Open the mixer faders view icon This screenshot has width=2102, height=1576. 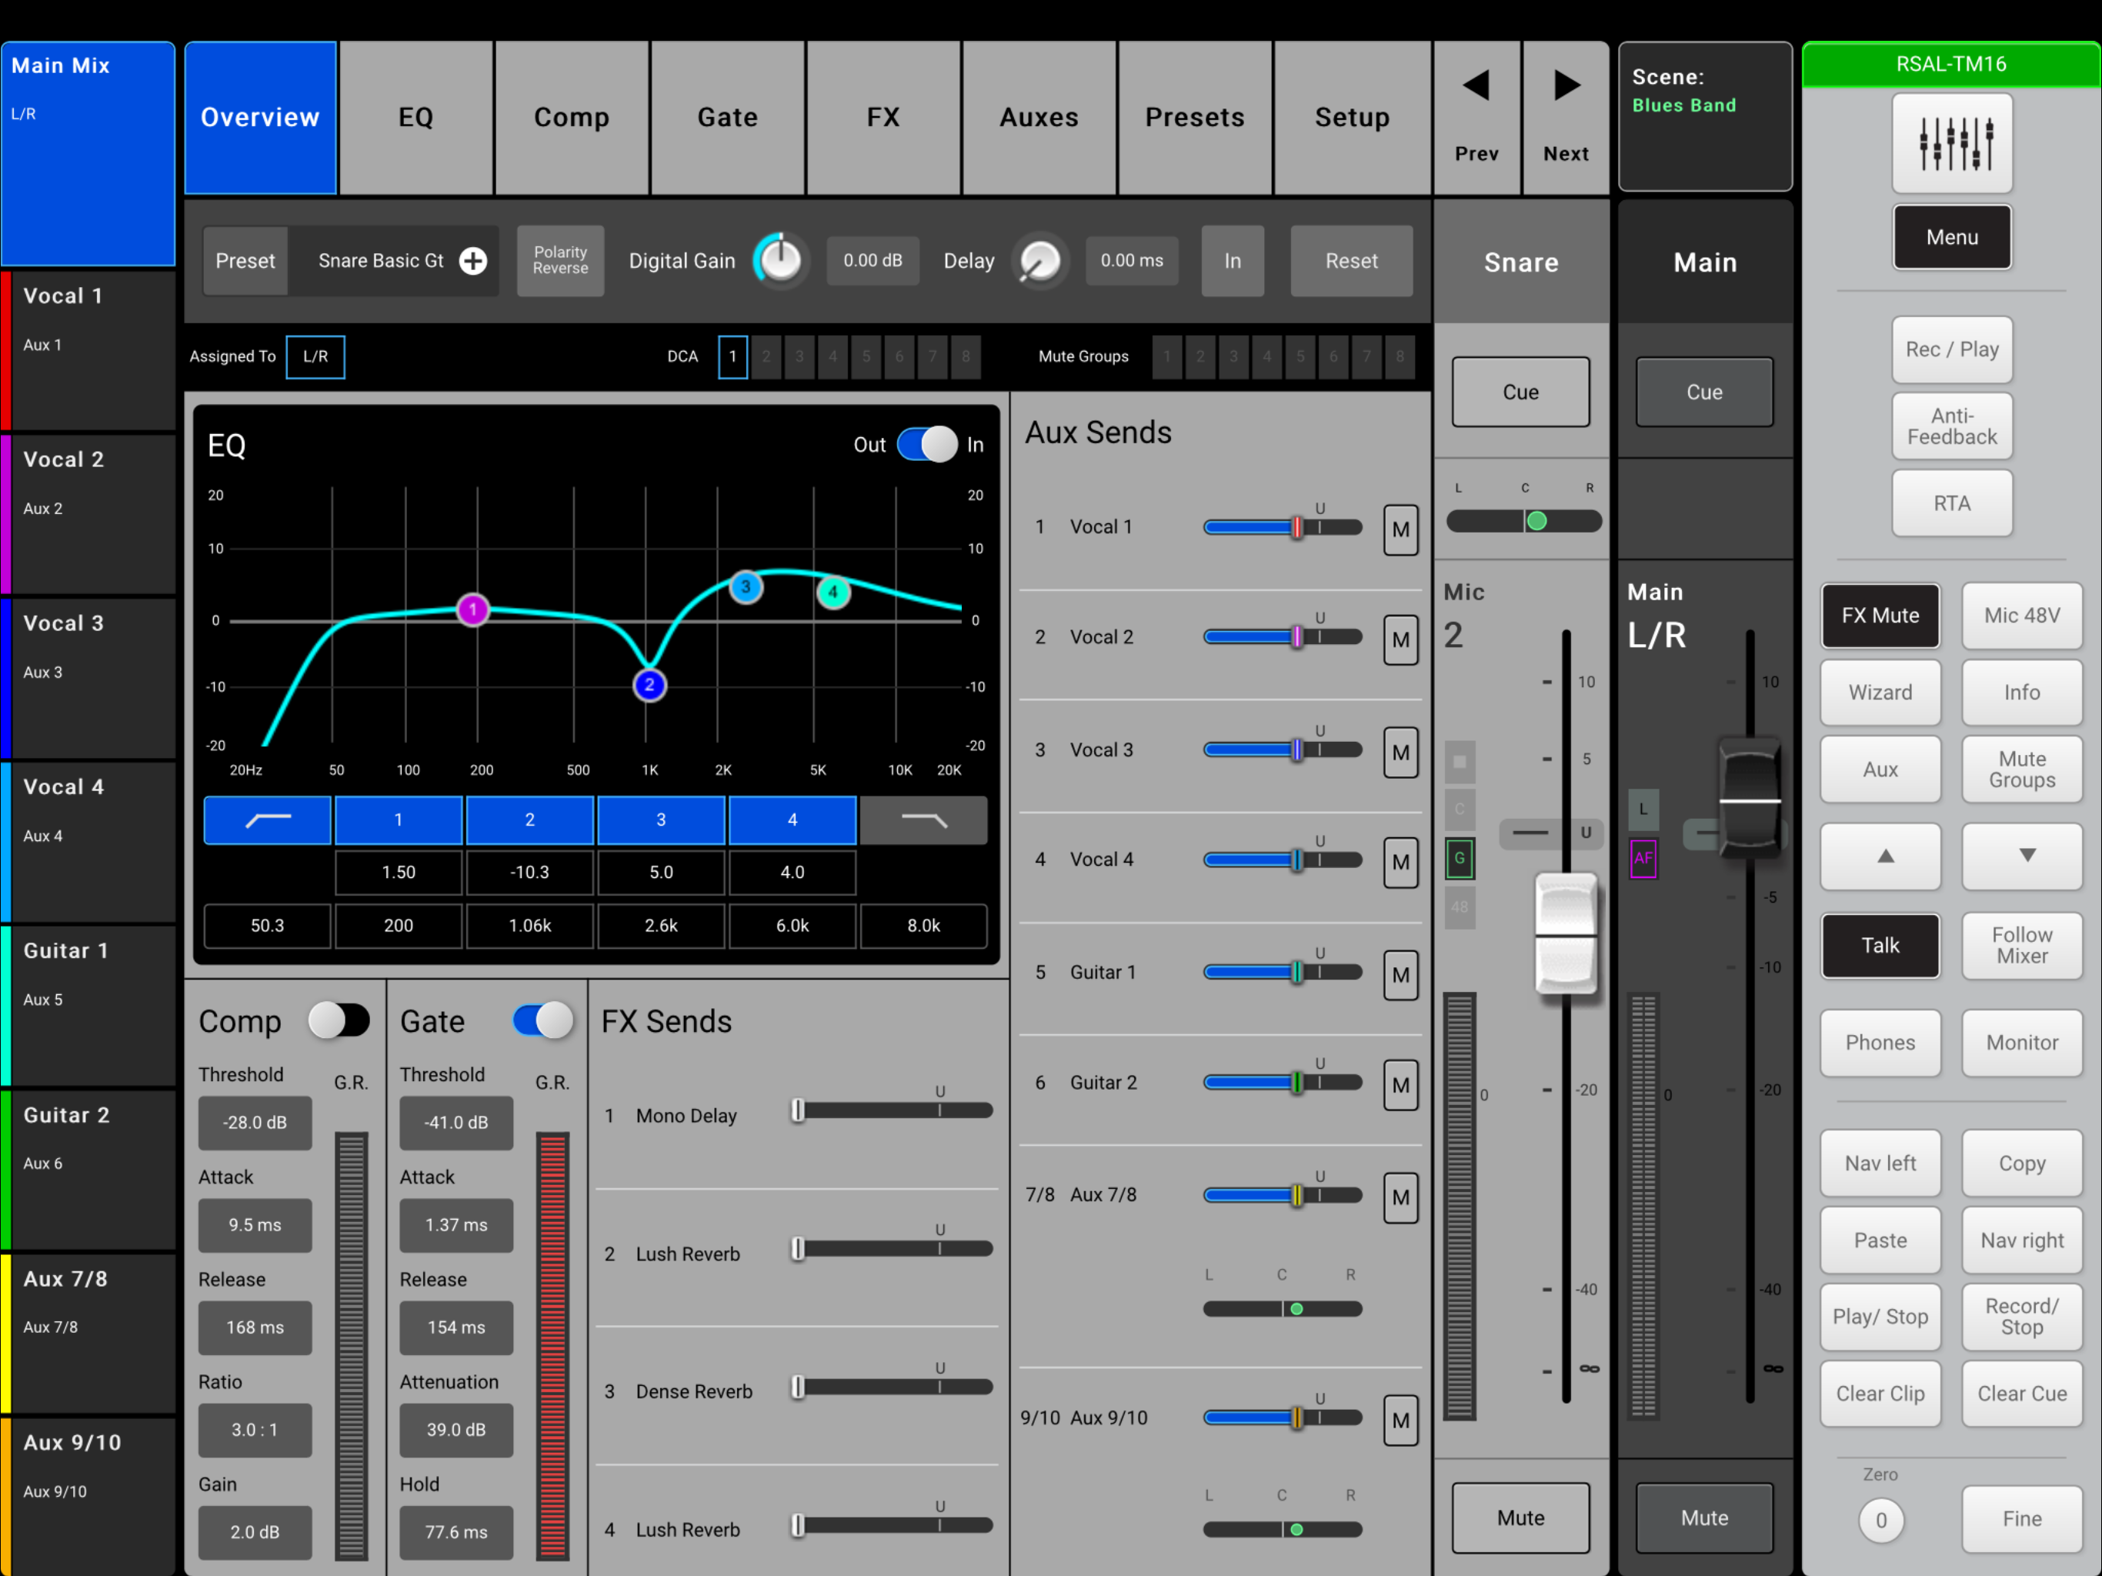(1951, 144)
